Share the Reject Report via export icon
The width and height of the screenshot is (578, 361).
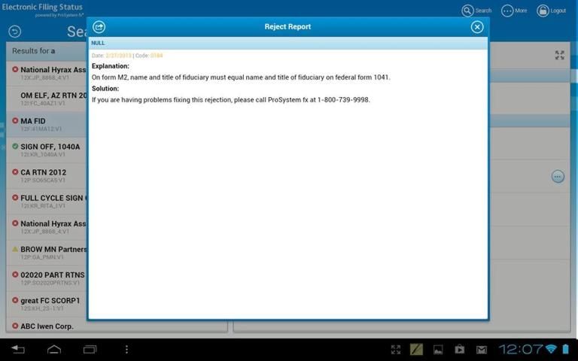tap(99, 27)
